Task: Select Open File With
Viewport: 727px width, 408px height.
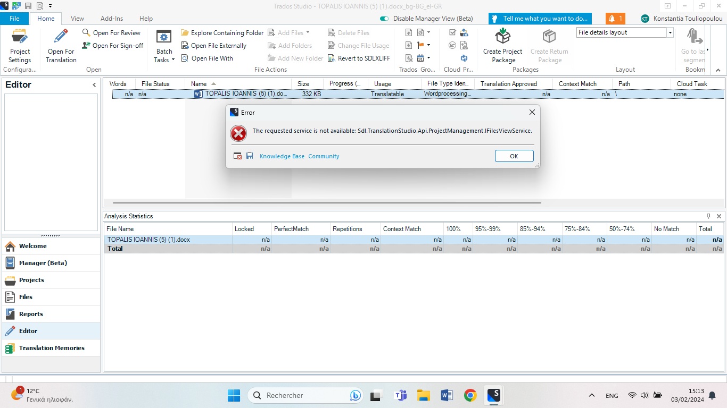Action: click(206, 58)
